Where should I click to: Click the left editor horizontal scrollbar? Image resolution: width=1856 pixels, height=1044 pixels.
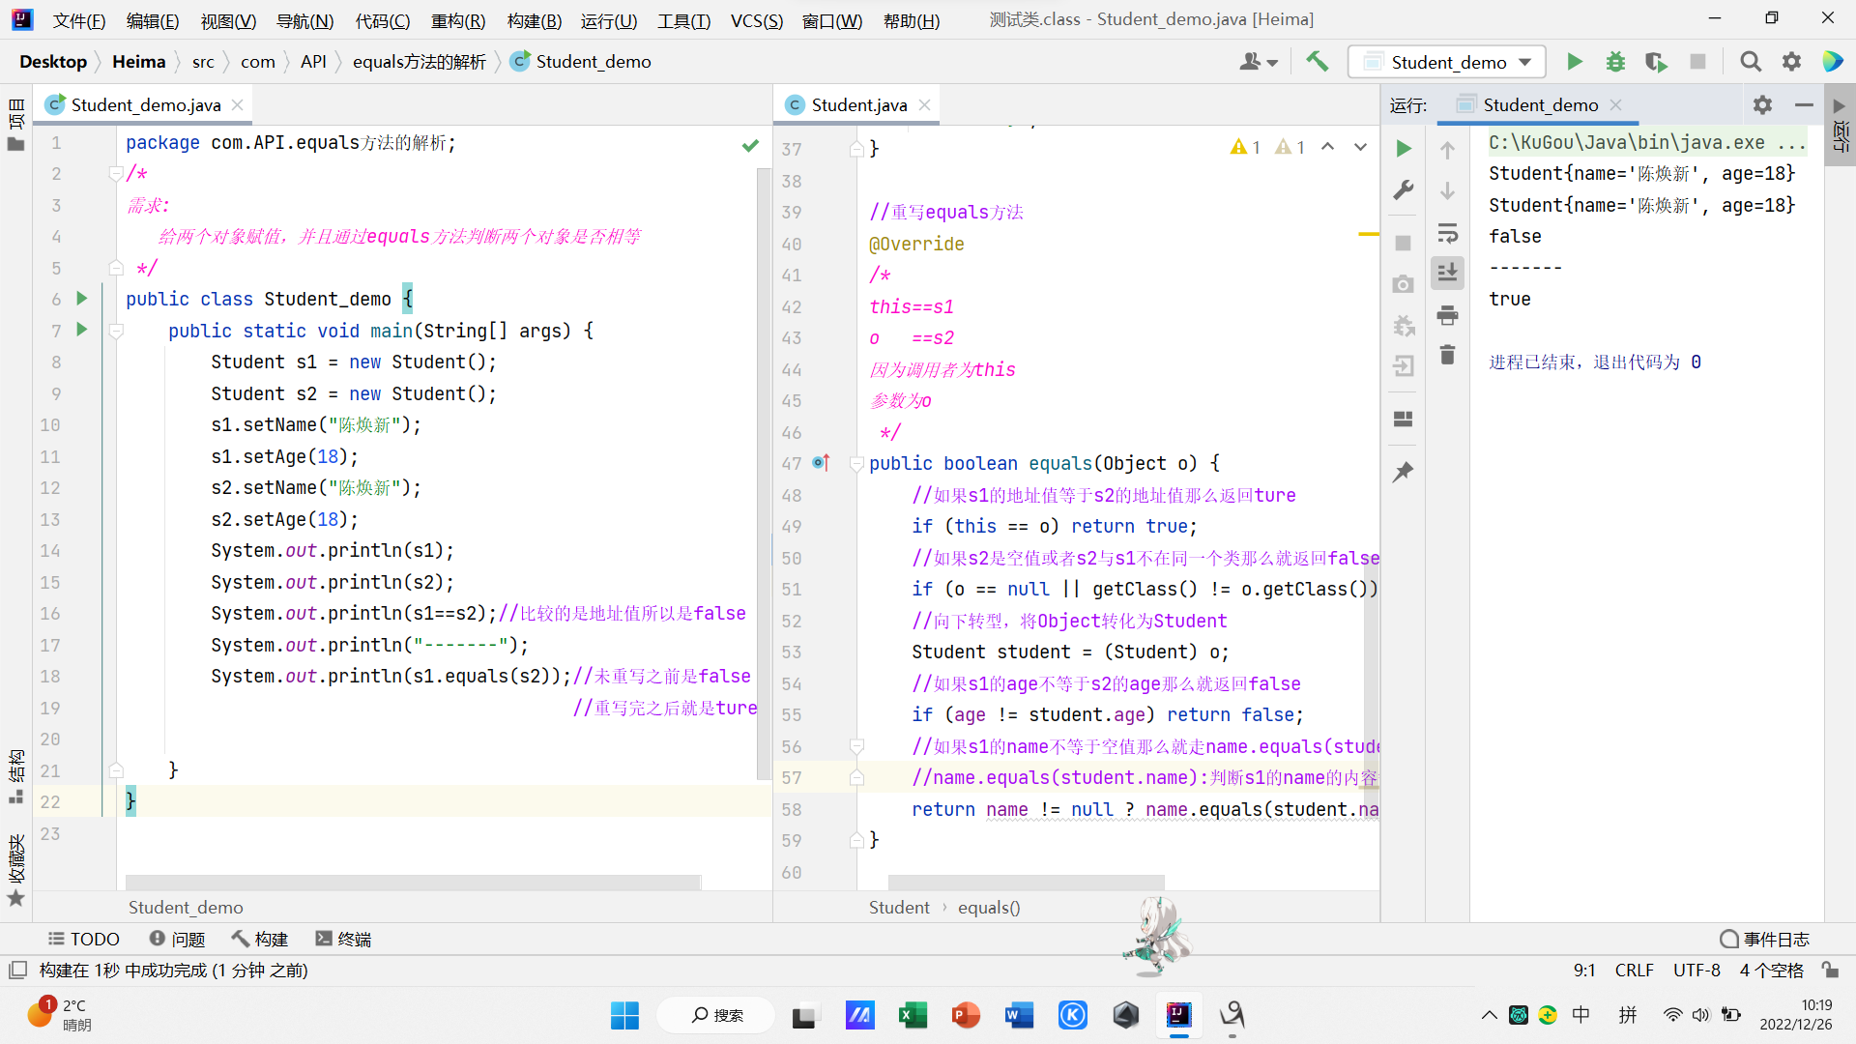coord(413,882)
